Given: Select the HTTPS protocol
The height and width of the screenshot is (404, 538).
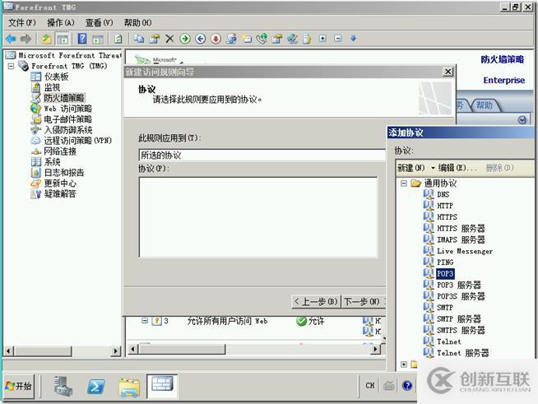Looking at the screenshot, I should pyautogui.click(x=447, y=217).
